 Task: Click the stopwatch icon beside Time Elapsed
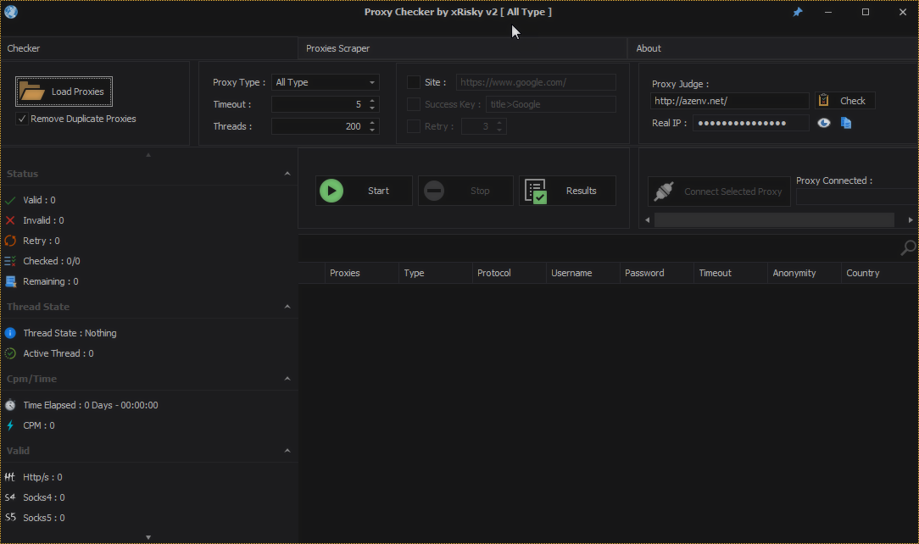click(10, 405)
